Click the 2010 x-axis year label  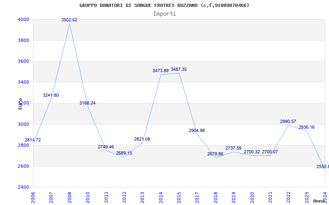point(88,197)
